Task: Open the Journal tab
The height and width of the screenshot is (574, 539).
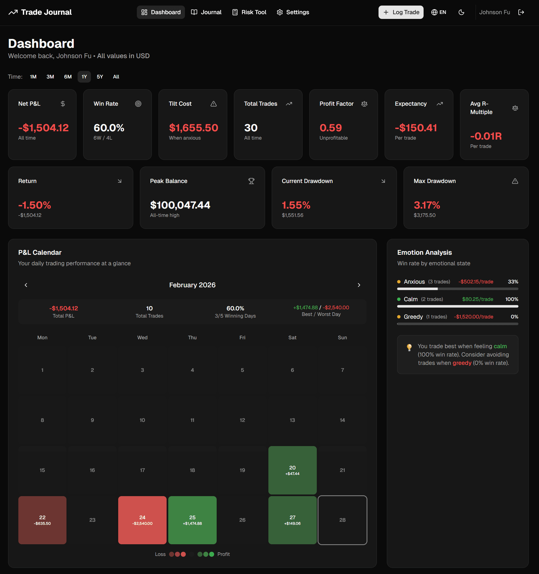Action: [206, 12]
